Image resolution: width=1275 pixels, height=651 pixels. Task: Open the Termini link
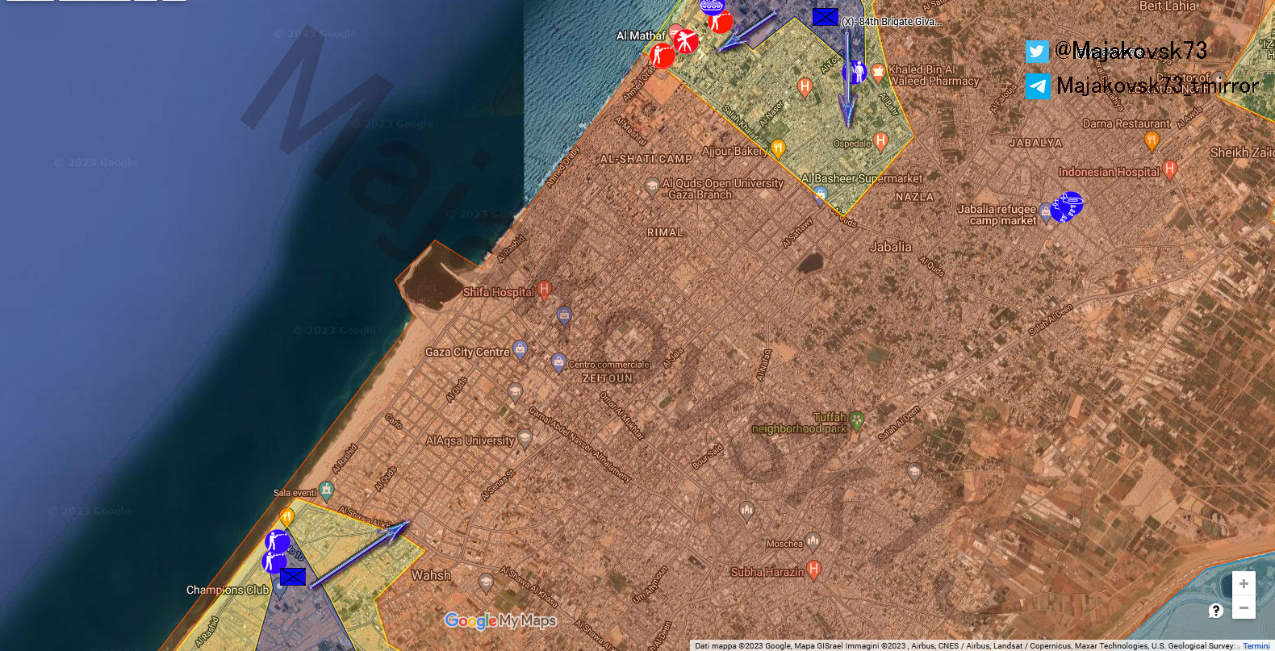coord(1256,645)
